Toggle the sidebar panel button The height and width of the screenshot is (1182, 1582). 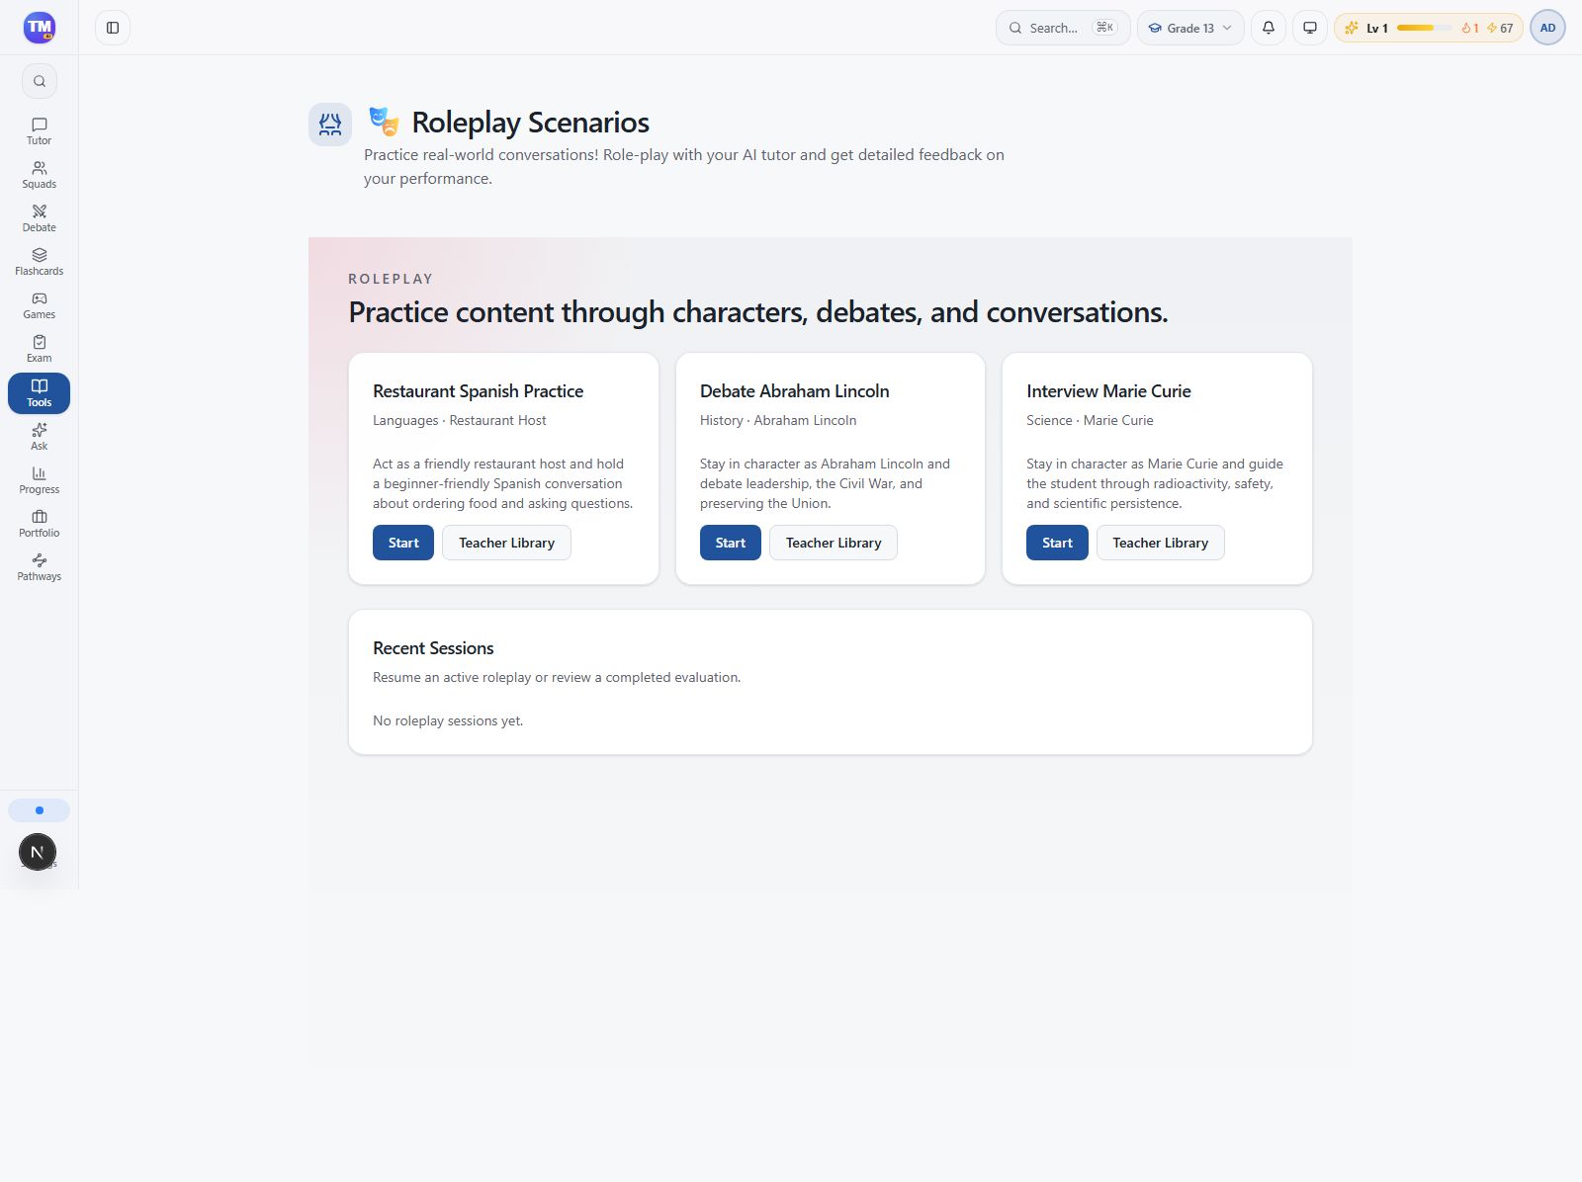tap(113, 28)
